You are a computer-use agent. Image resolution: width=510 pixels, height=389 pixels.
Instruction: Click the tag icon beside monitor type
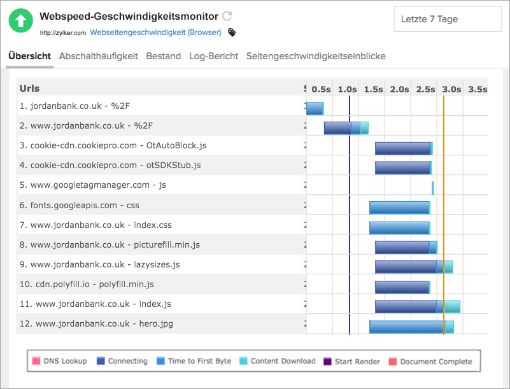click(232, 32)
